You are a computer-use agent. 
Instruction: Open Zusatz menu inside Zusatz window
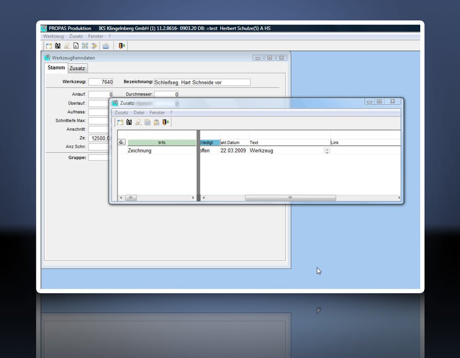(x=121, y=113)
